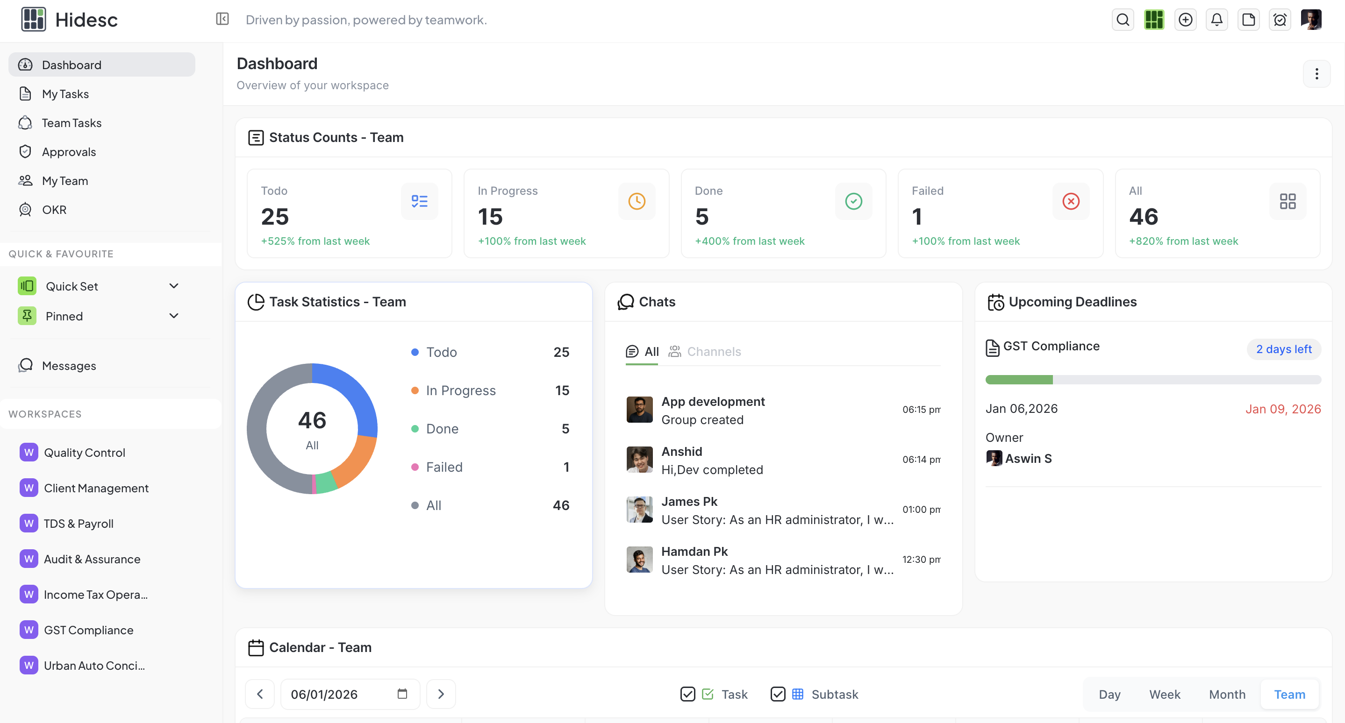Expand the Pinned section

point(174,316)
